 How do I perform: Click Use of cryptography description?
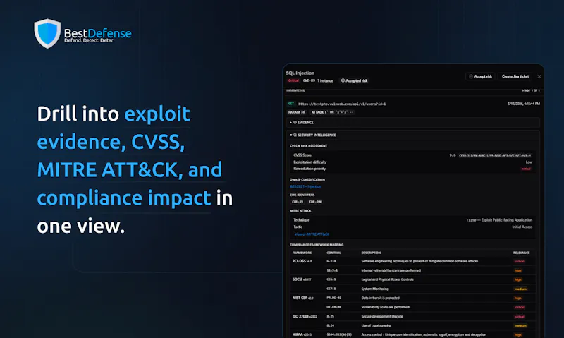[x=376, y=326]
